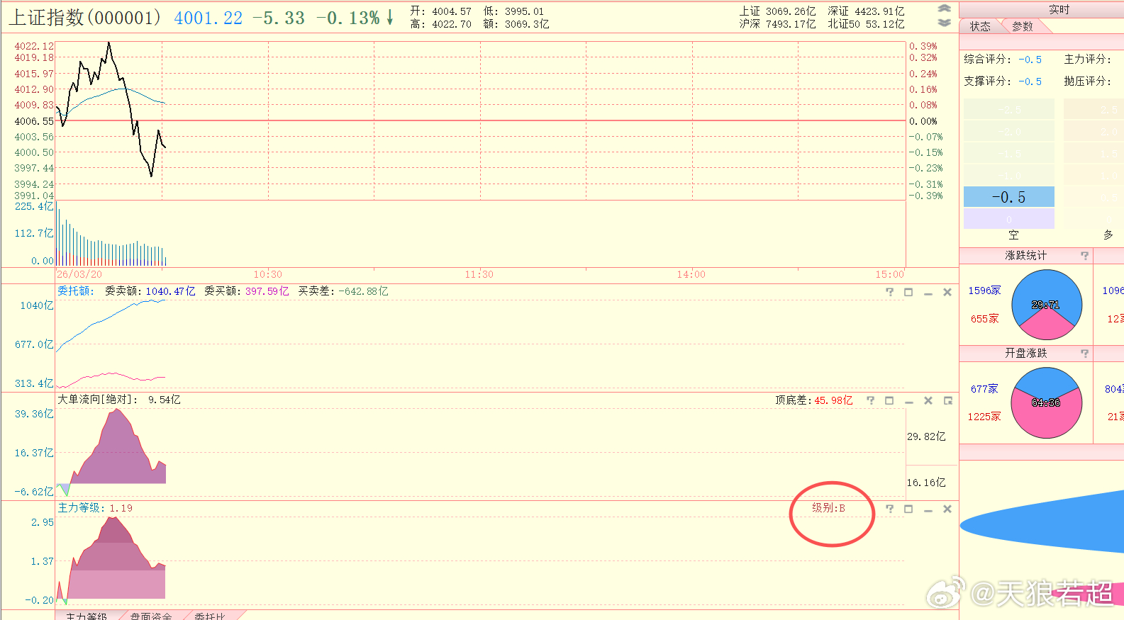This screenshot has width=1124, height=620.
Task: Click the current price 4001.22
Action: [208, 18]
